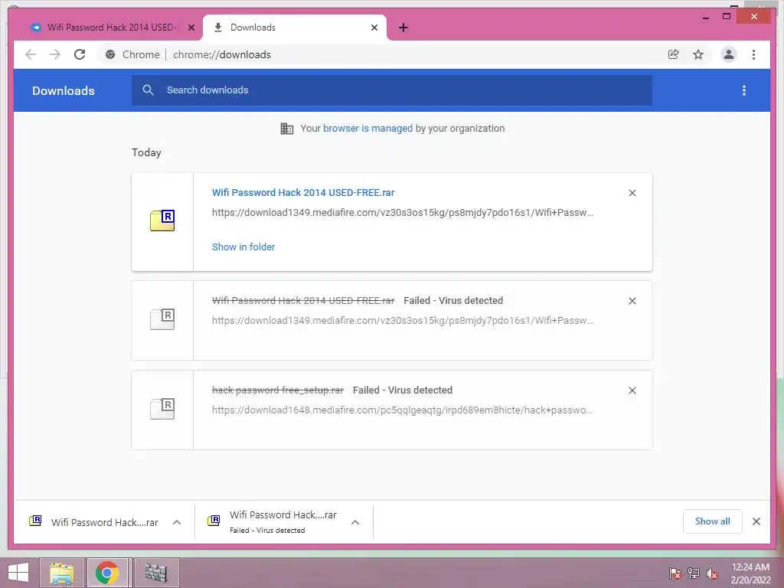Expand options for the first Wifi Password Hack shelf item
The width and height of the screenshot is (784, 588).
[x=177, y=522]
